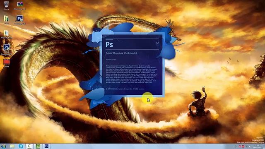Click the Adobe Photoshop CS6 Extended title text
The image size is (265, 149).
121,53
